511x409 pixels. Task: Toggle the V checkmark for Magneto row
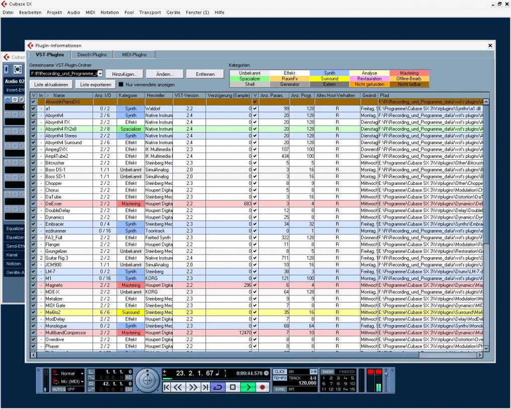coord(255,285)
